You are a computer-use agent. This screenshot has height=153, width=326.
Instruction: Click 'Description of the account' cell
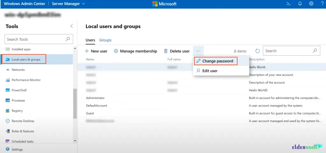pos(267,83)
